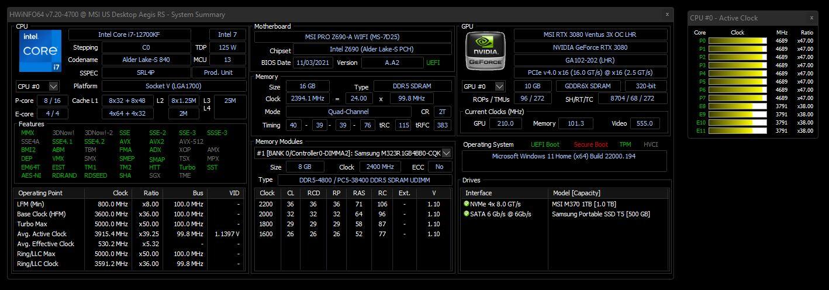
Task: Expand the memory module selection dropdown
Action: click(447, 153)
